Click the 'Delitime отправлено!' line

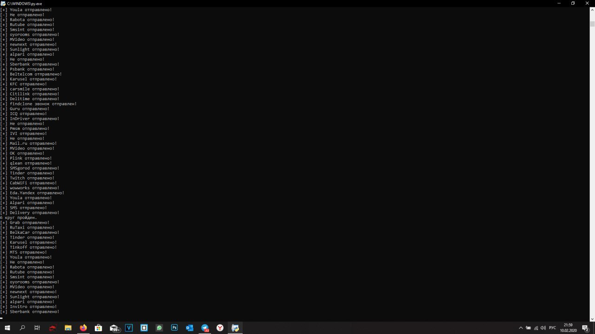(x=30, y=99)
